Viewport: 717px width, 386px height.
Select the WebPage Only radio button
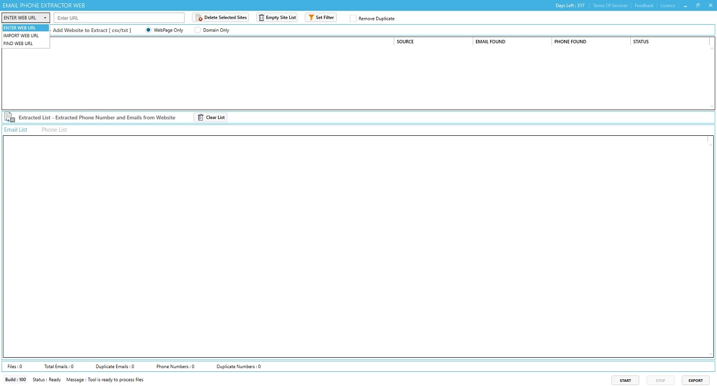click(149, 30)
